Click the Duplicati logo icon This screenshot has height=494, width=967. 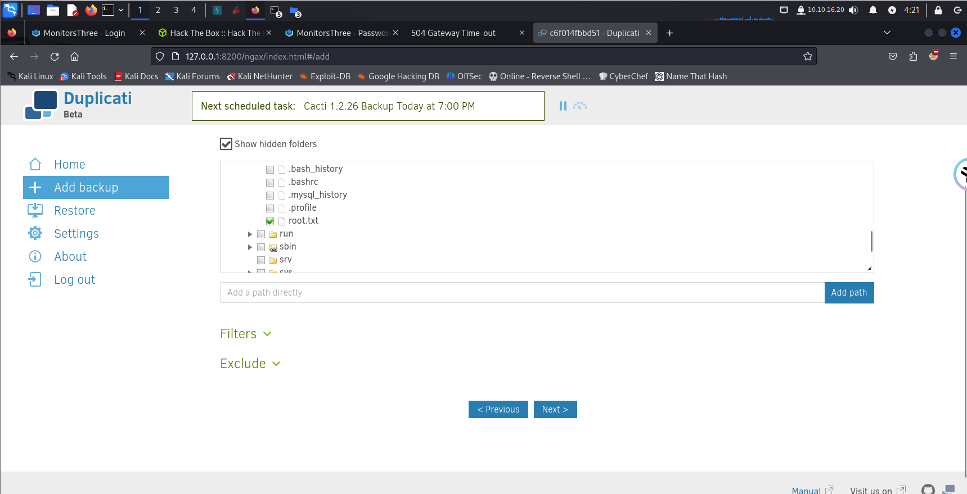41,105
